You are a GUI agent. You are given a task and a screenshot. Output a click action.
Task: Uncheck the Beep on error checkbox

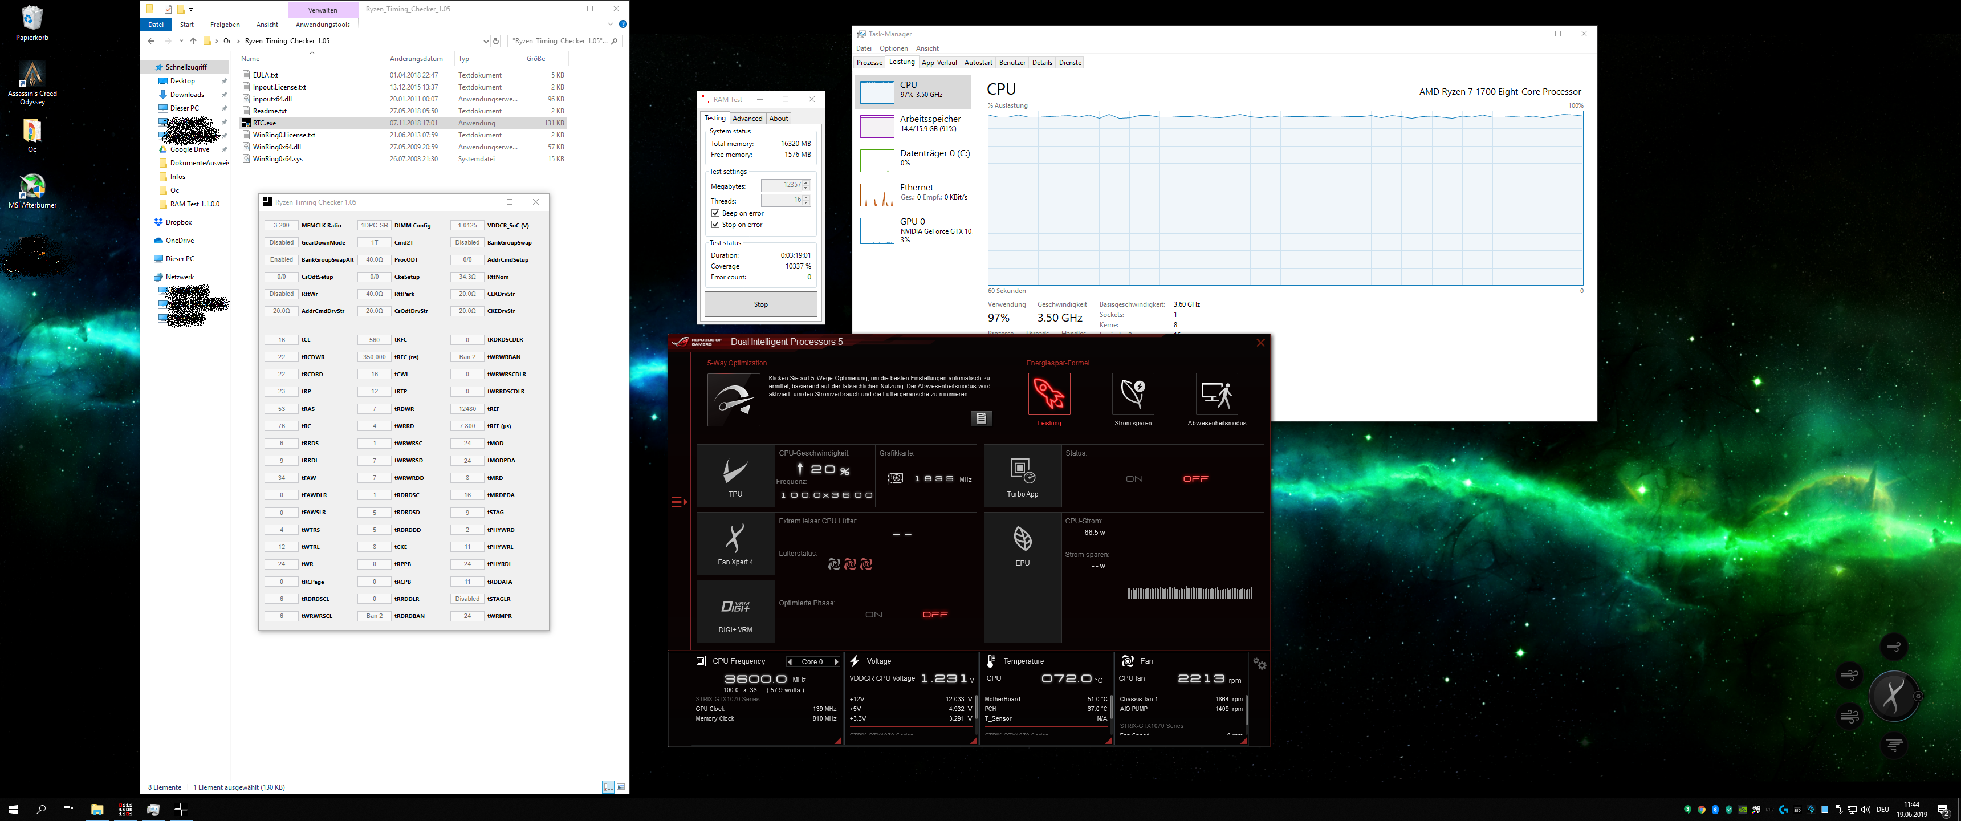(x=715, y=213)
